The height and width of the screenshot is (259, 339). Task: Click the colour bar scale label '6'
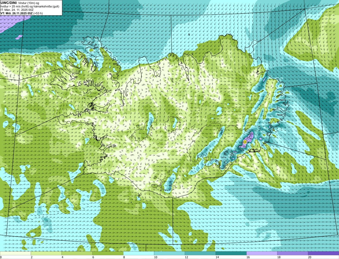tap(93, 257)
